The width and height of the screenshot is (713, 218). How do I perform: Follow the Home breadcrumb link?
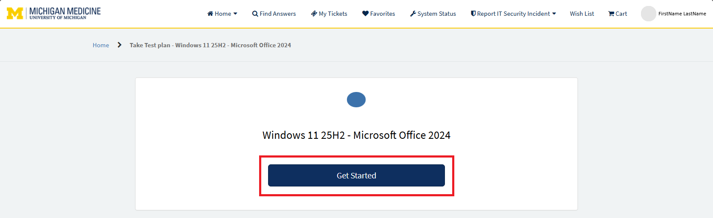click(x=101, y=45)
